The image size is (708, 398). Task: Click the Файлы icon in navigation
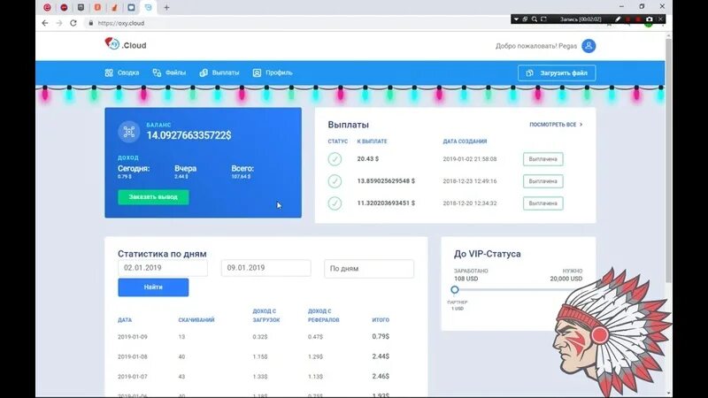(x=157, y=73)
